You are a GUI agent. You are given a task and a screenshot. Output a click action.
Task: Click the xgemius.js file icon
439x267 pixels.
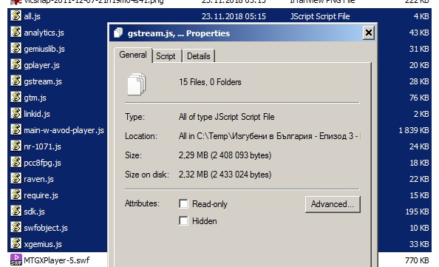coord(16,243)
